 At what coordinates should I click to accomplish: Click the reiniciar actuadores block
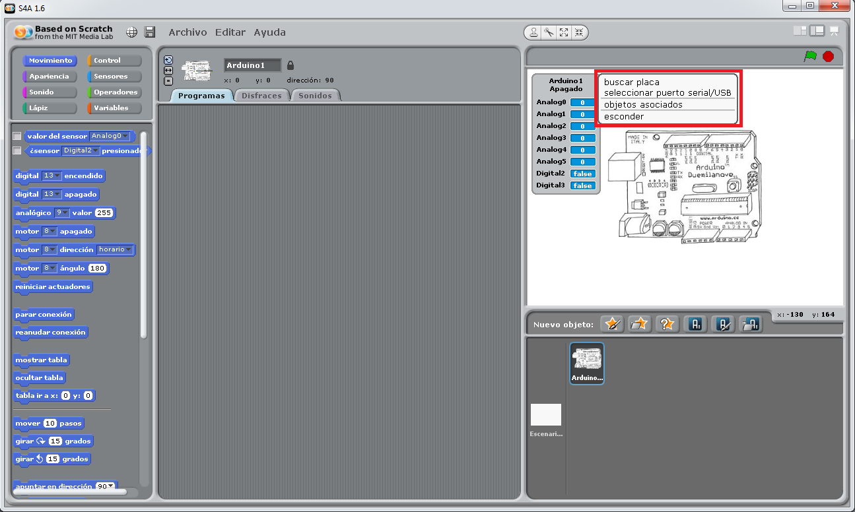point(53,287)
